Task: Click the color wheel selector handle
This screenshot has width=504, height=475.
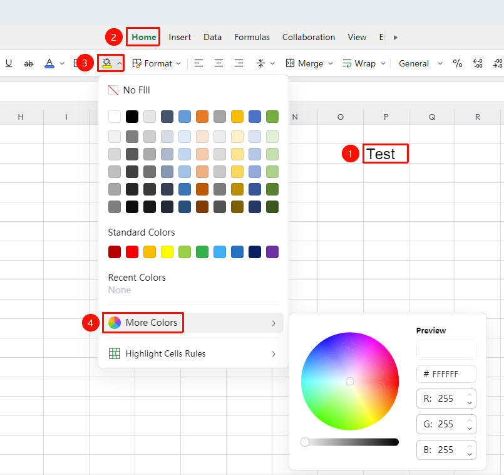Action: [x=350, y=382]
